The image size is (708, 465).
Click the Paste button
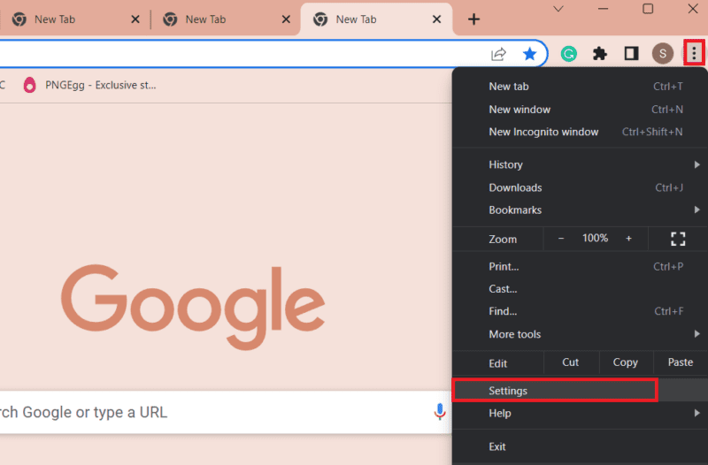(680, 362)
